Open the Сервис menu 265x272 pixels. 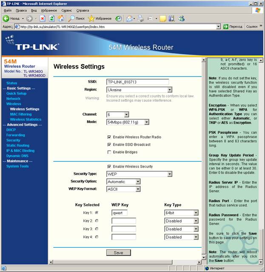coord(66,10)
